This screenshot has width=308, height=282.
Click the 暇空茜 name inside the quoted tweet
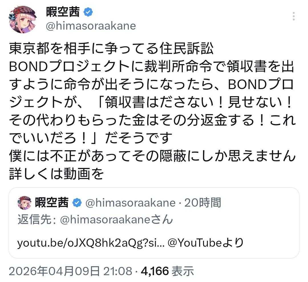click(52, 203)
